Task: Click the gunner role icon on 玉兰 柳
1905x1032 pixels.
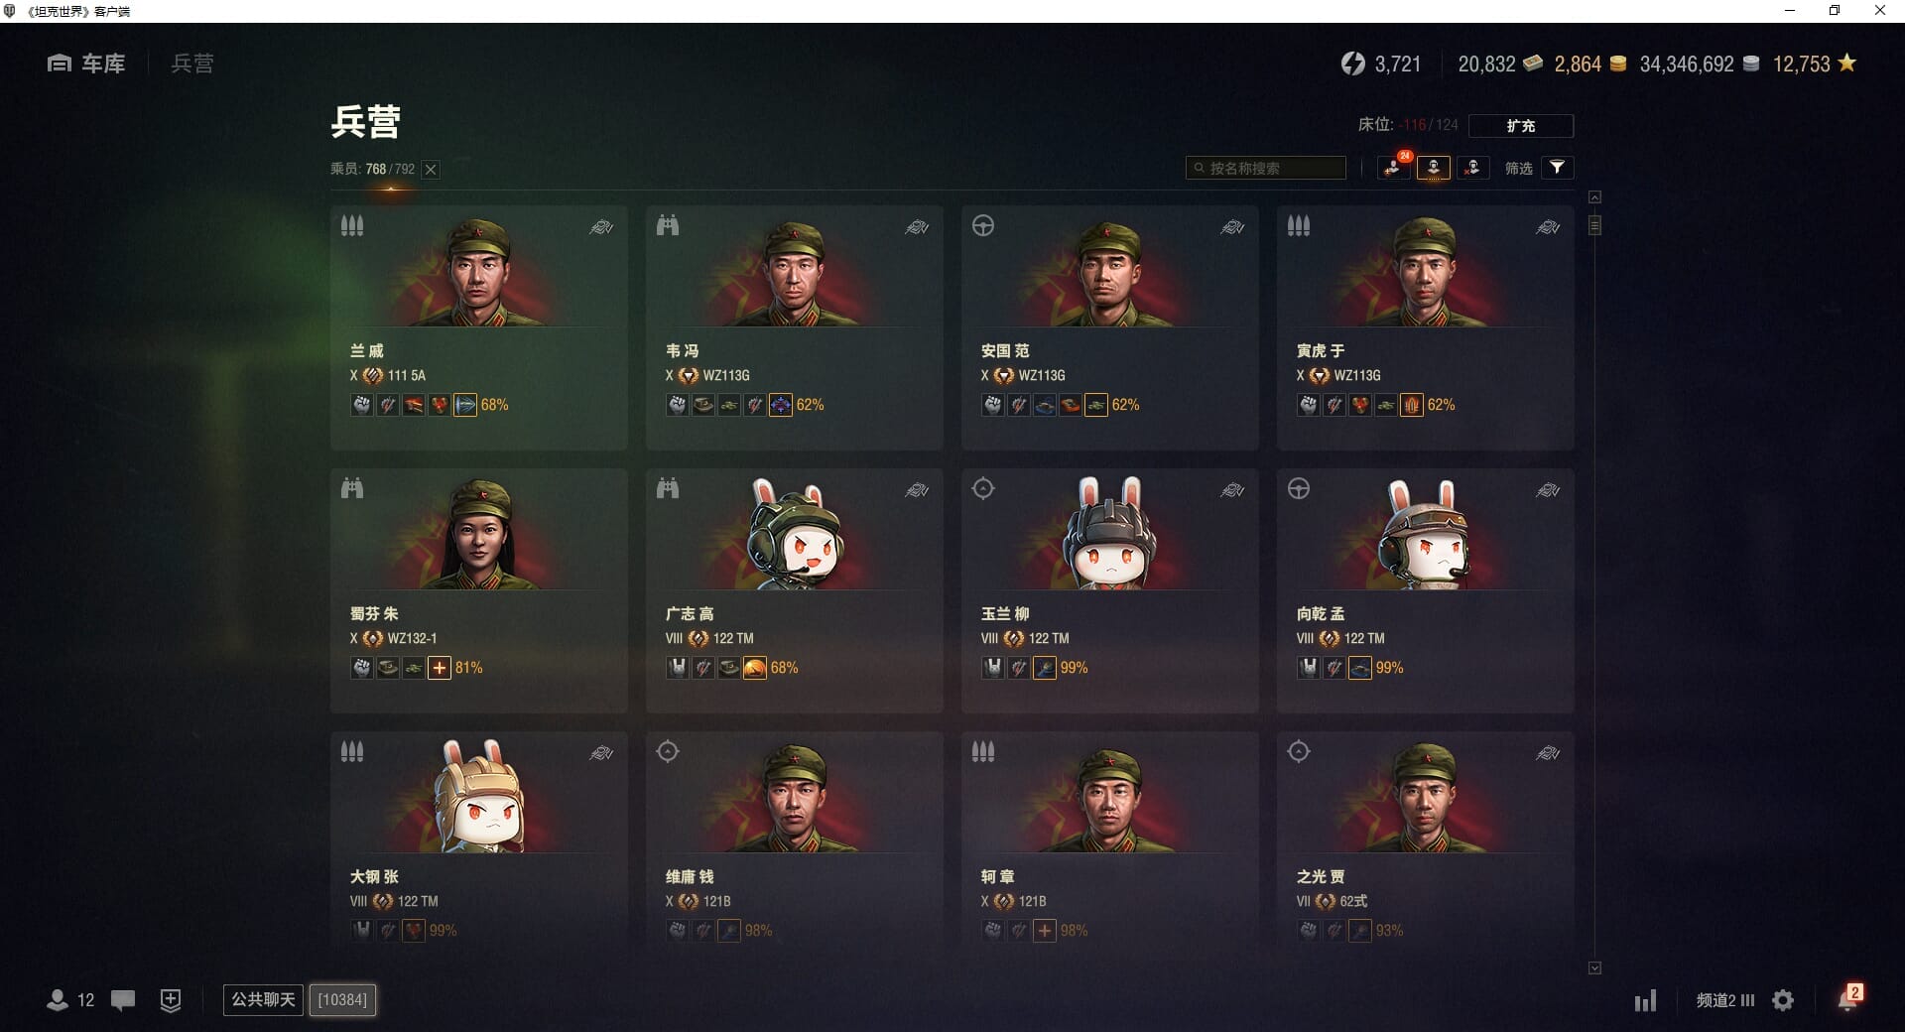Action: click(x=983, y=488)
